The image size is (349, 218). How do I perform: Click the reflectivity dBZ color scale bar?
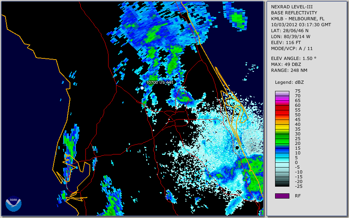(x=282, y=139)
